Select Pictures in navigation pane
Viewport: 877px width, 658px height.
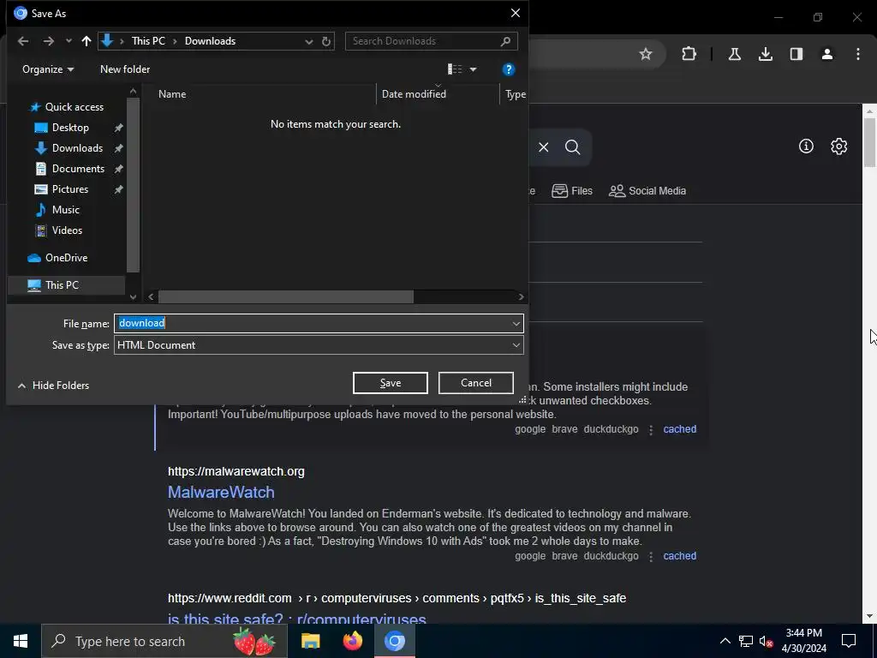click(x=70, y=189)
